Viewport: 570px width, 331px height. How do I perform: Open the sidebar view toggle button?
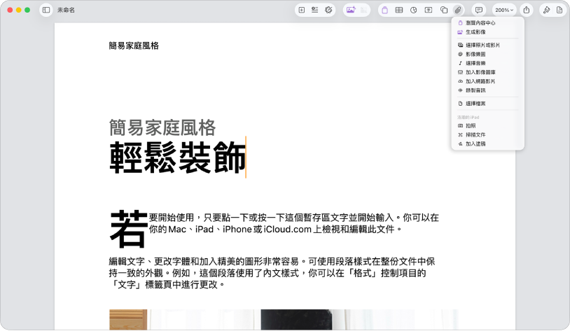pyautogui.click(x=46, y=10)
